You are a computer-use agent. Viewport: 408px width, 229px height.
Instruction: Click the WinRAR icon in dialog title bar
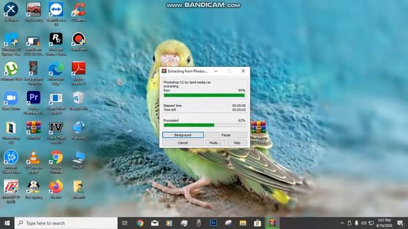[x=164, y=71]
